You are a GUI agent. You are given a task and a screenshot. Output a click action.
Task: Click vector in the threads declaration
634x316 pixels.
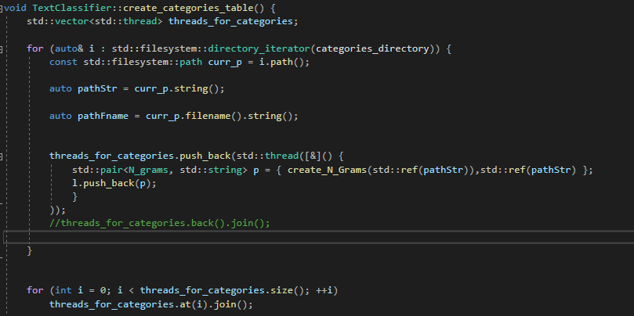(x=71, y=21)
